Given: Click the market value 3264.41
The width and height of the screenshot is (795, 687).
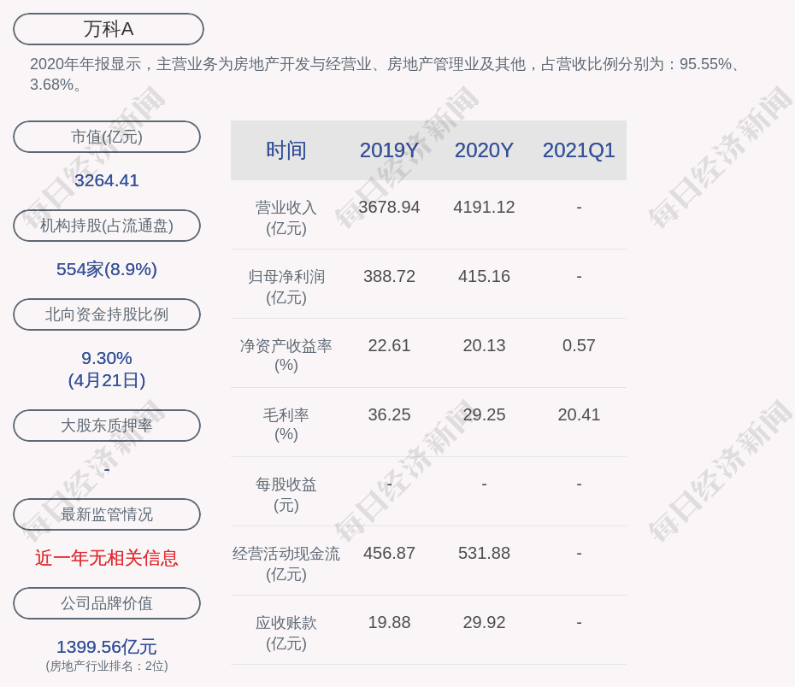Looking at the screenshot, I should (107, 180).
